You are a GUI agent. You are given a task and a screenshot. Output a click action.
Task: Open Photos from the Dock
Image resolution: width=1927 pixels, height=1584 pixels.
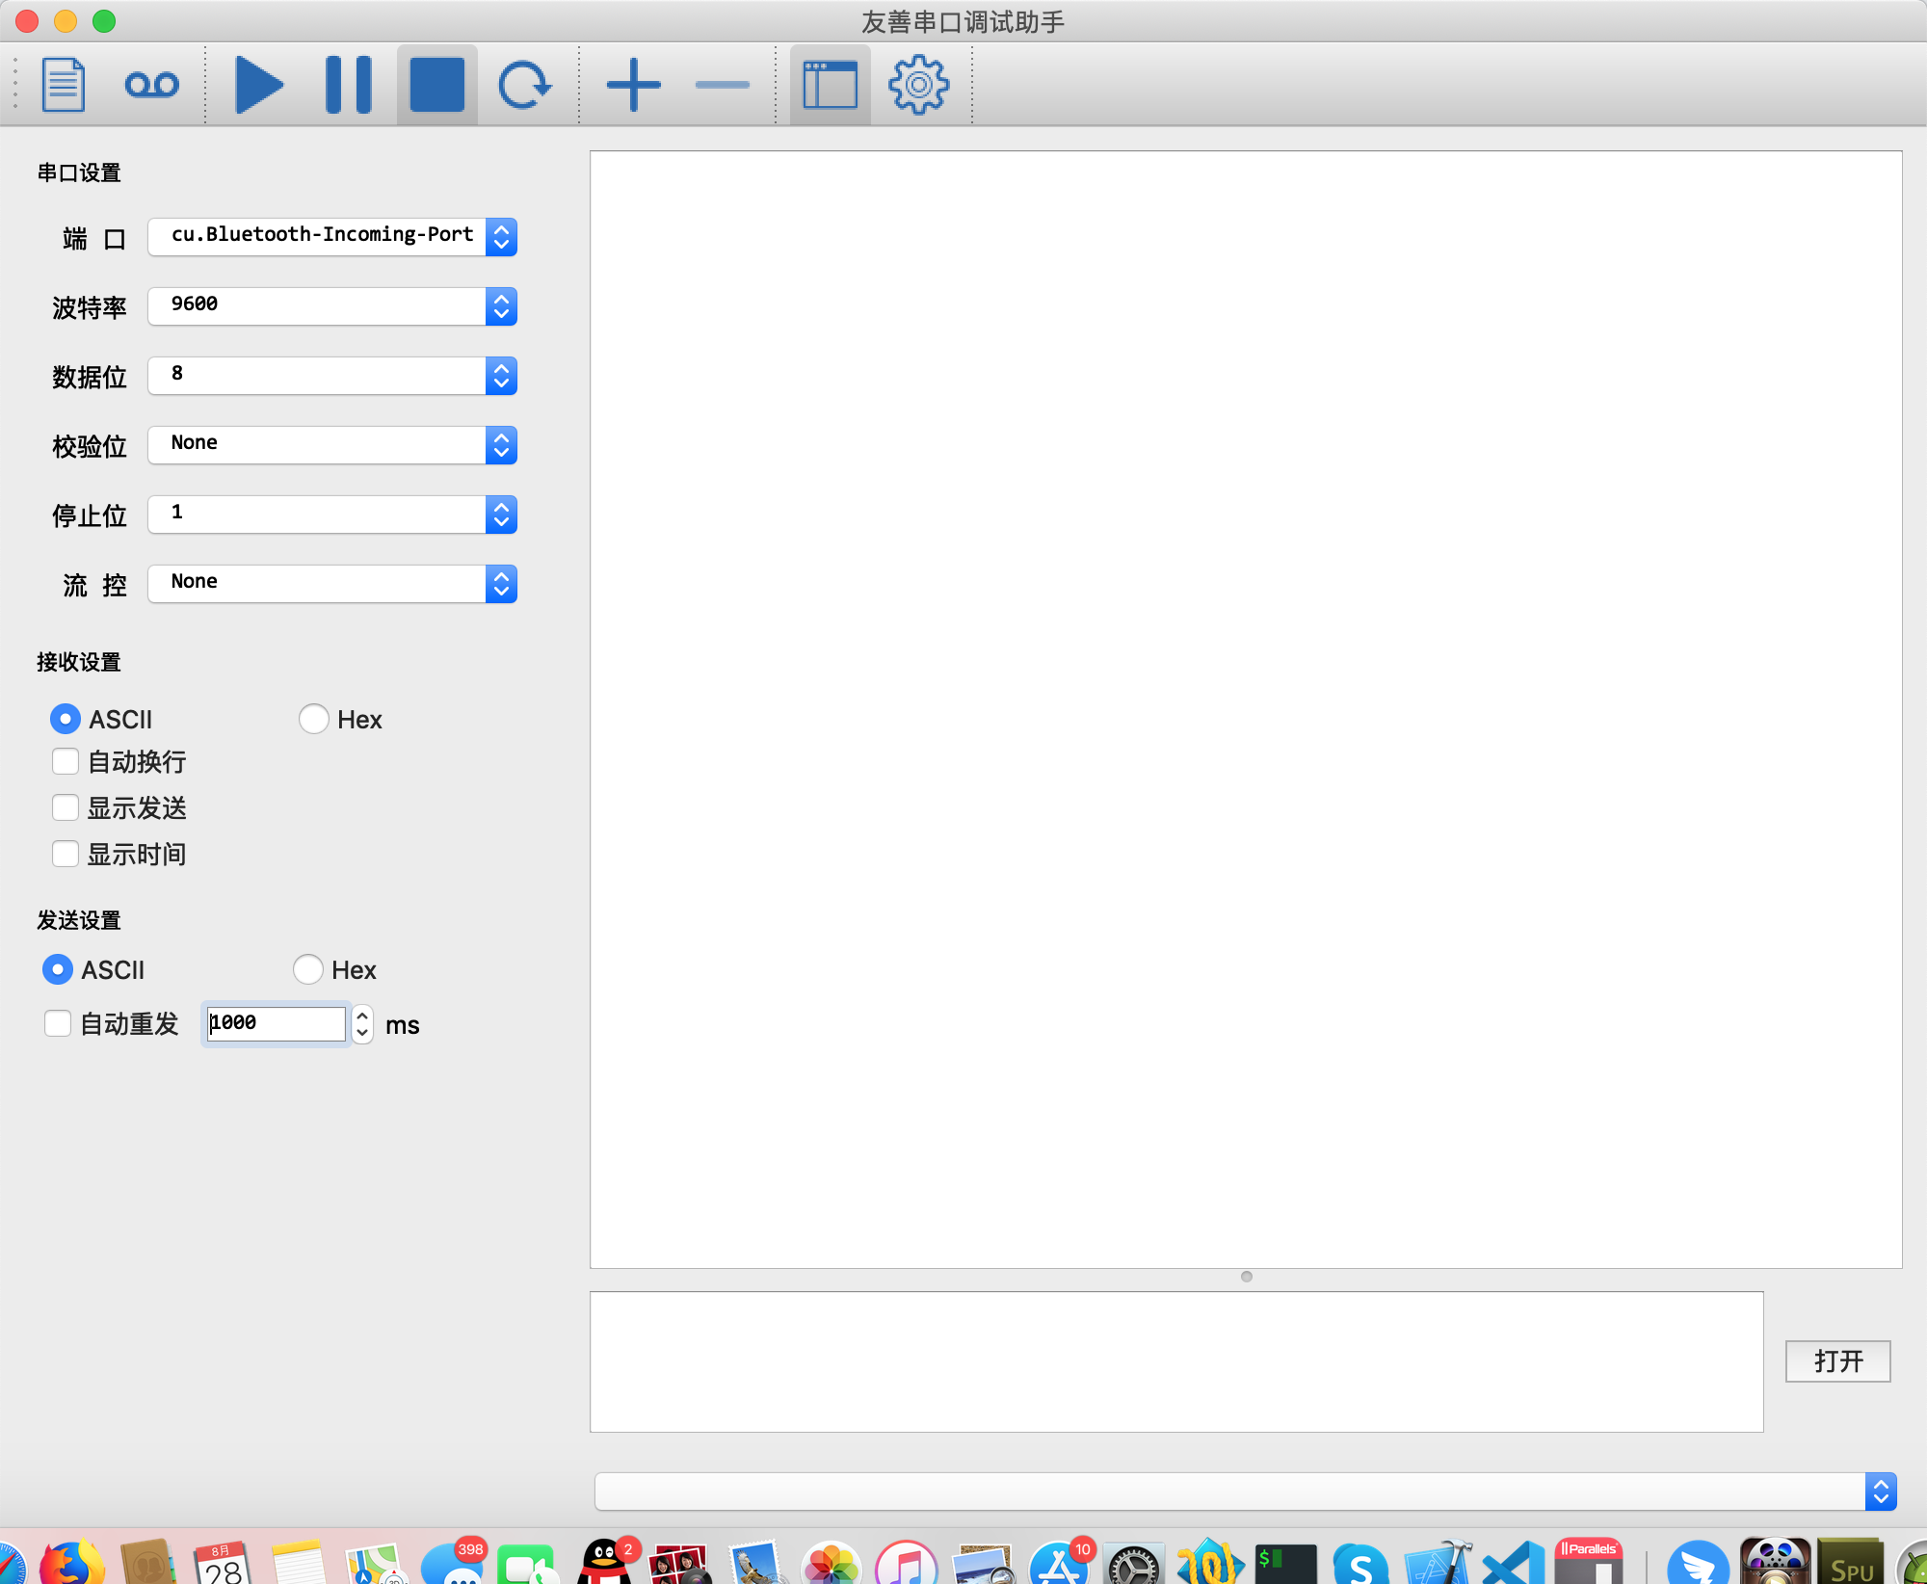pos(831,1563)
